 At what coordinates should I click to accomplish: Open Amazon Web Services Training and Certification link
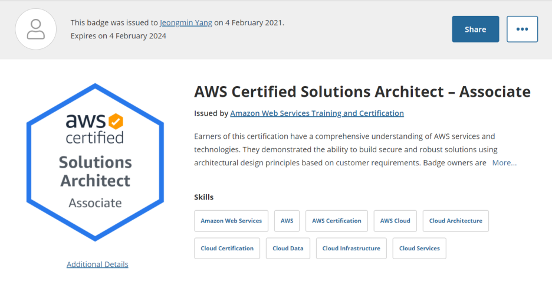coord(317,113)
